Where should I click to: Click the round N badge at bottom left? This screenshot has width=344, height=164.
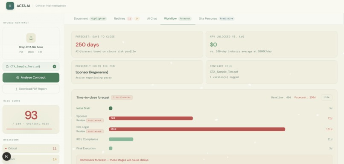pyautogui.click(x=6, y=157)
